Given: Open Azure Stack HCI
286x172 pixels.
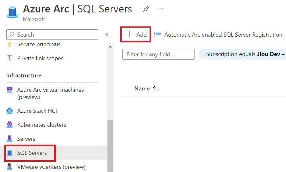Looking at the screenshot, I should coord(37,111).
